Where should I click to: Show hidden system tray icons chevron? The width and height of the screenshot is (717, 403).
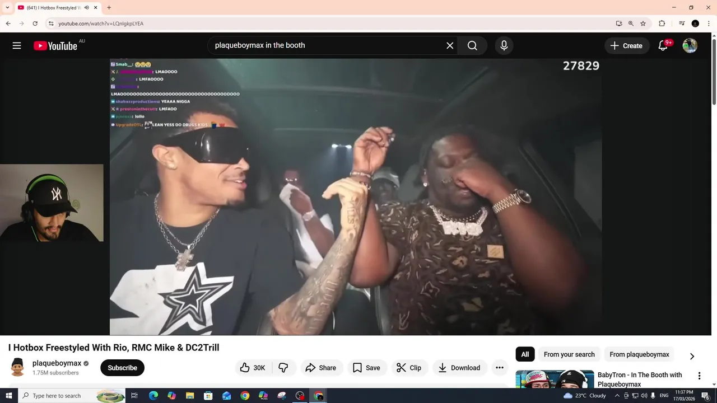[x=617, y=396]
